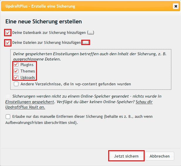Screen dimensions: 181x166
Task: Click the label Deine Dateien zur Sicherung hinzufügen
Action: coord(46,43)
